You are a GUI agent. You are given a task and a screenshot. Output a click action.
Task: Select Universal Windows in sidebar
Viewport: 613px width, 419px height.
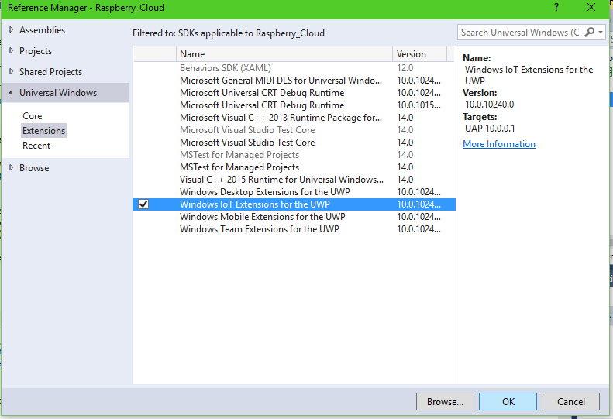65,93
